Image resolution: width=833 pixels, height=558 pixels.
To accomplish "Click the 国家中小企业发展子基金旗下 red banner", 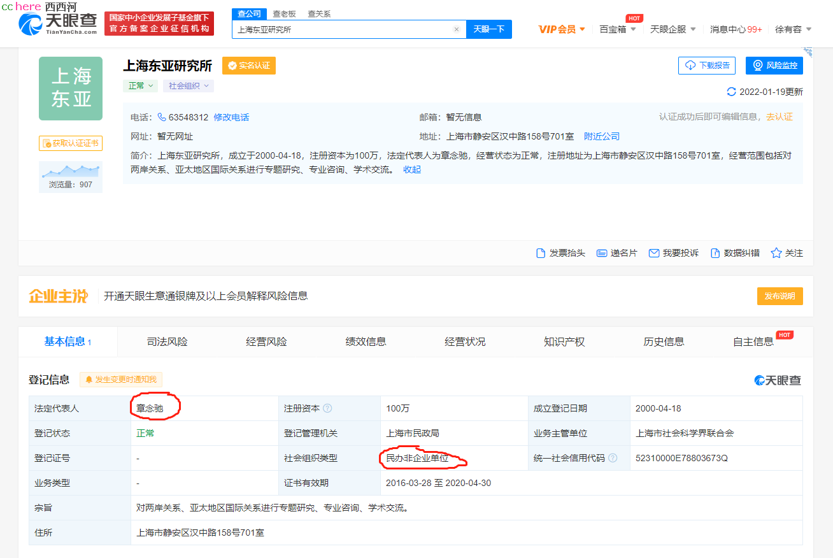I will 159,24.
